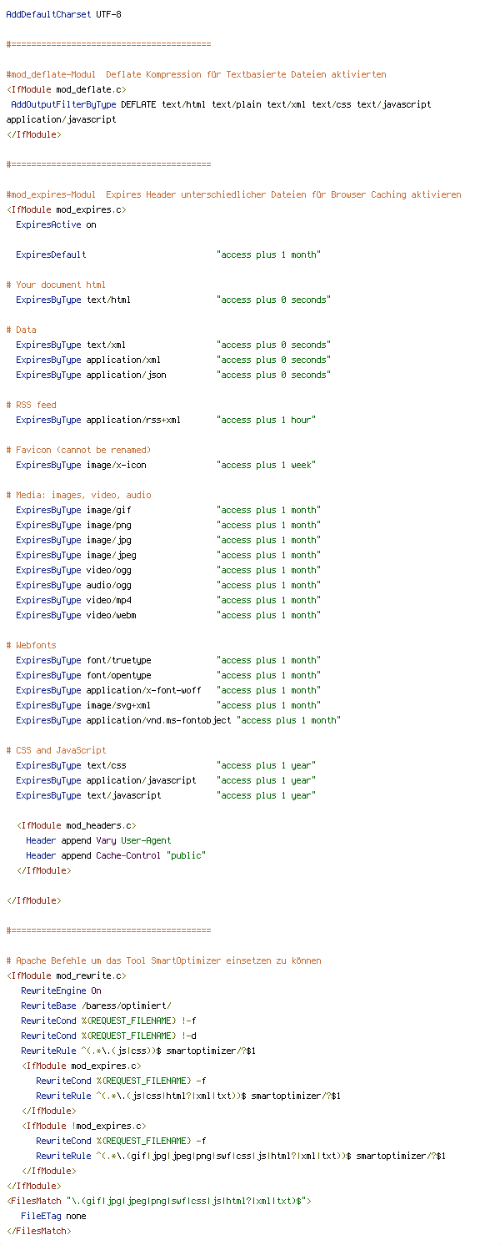Select the ExpiresDefault directive
The image size is (500, 1245).
[x=51, y=255]
